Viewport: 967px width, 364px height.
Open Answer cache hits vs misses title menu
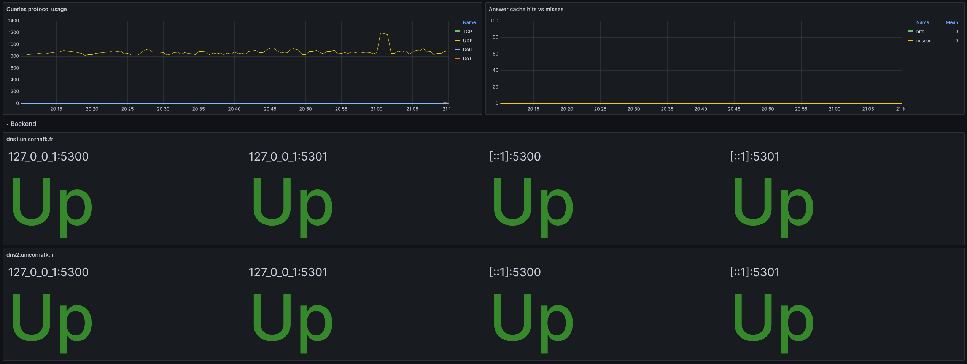(526, 9)
